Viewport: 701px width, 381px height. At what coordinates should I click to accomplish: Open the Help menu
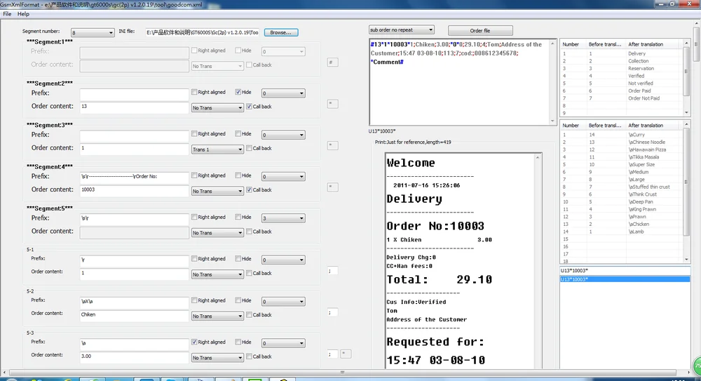point(23,14)
